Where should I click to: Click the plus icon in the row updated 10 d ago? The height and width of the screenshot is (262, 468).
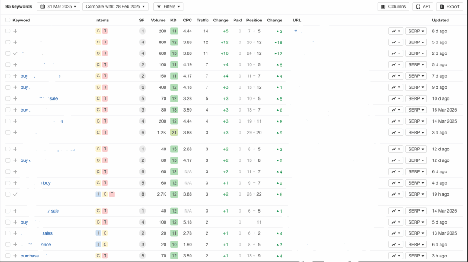[15, 99]
